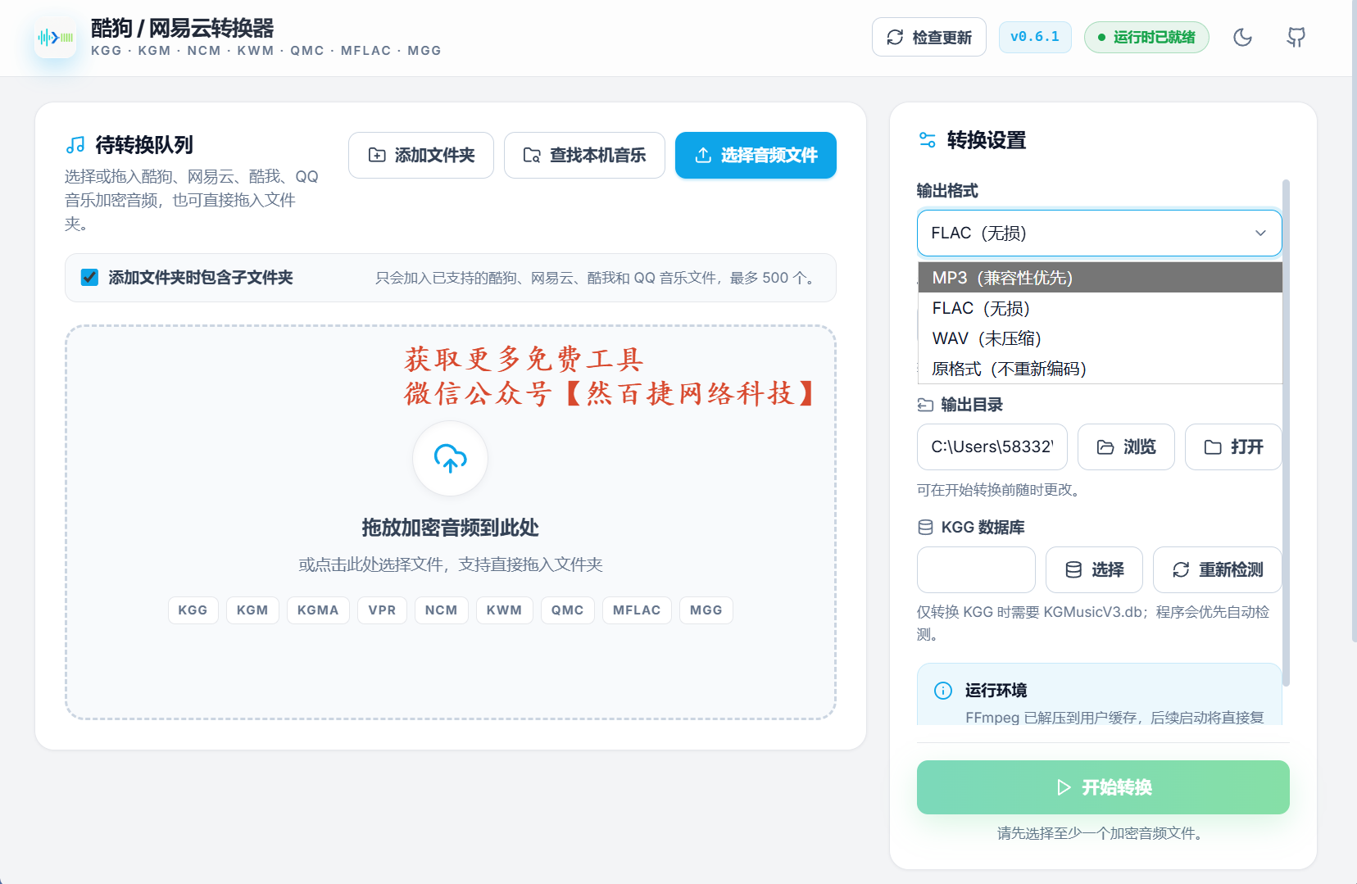Click the settings panel vertical scrollbar

click(x=1286, y=433)
